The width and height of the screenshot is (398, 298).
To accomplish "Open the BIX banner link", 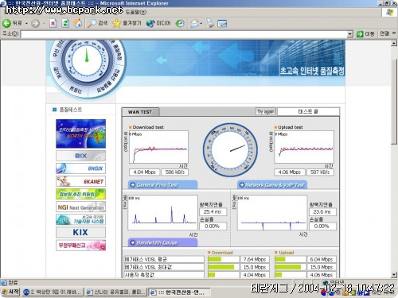I will click(80, 156).
